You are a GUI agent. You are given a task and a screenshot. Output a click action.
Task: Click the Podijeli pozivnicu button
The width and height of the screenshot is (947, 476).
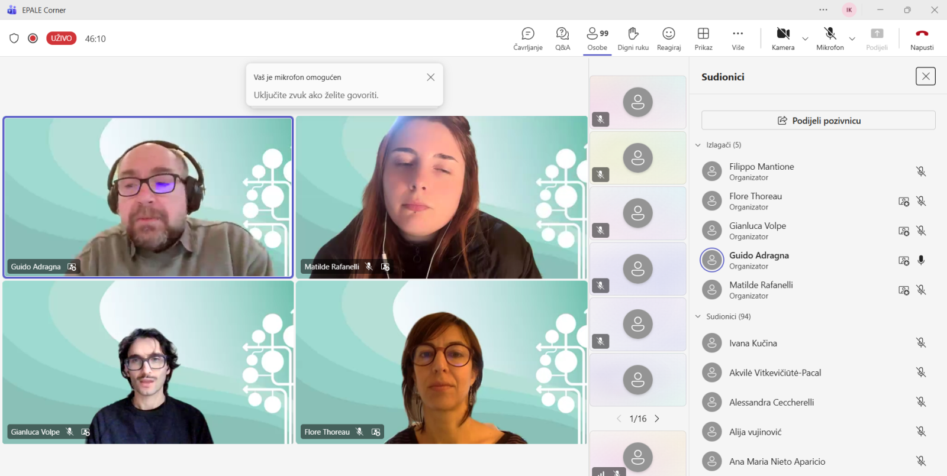[x=818, y=121]
